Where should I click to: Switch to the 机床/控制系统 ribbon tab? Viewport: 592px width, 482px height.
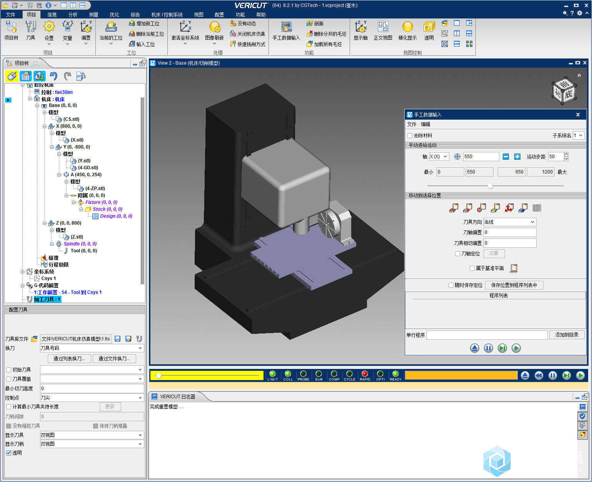[167, 15]
